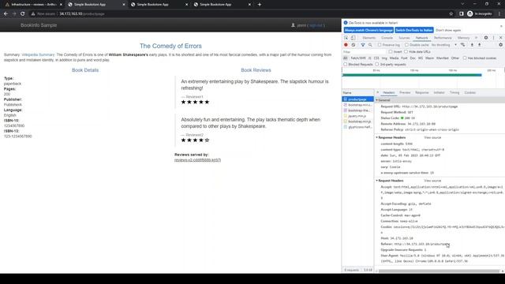Toggle the device toolbar icon in DevTools
This screenshot has height=284, width=505.
[x=353, y=38]
